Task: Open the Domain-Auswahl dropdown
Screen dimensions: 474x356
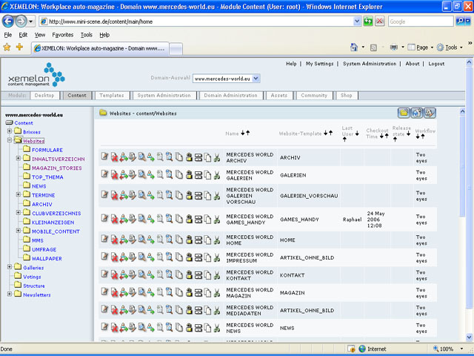Action: pyautogui.click(x=256, y=79)
